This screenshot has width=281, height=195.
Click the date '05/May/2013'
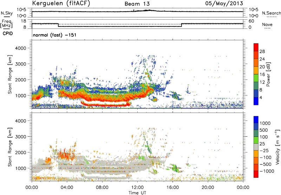[224, 4]
